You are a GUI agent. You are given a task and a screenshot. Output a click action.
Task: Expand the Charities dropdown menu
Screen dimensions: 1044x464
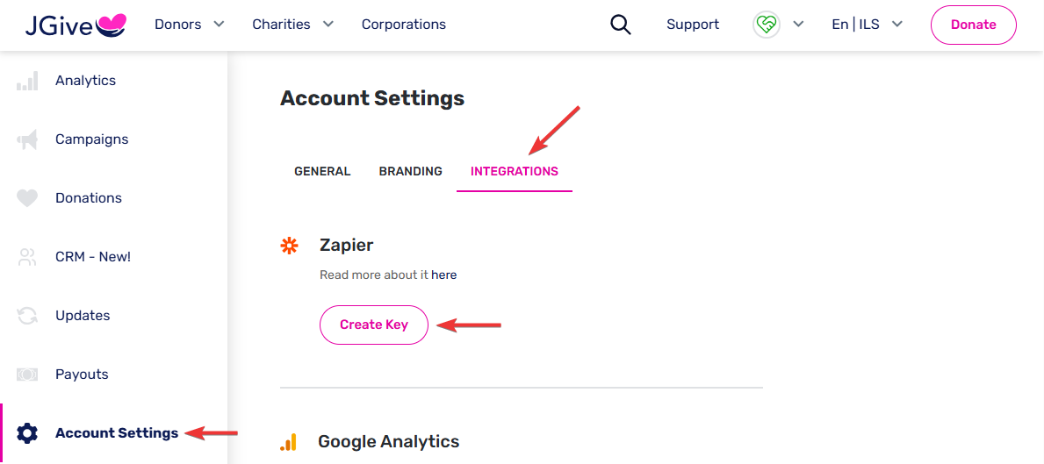[x=292, y=25]
